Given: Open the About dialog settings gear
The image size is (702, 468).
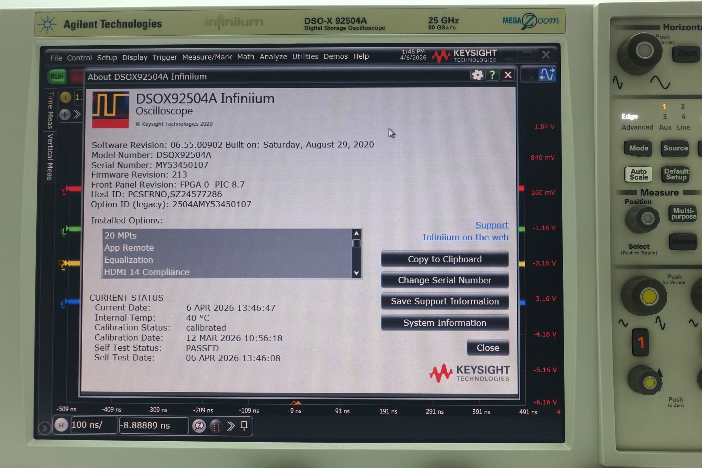Looking at the screenshot, I should pyautogui.click(x=477, y=75).
